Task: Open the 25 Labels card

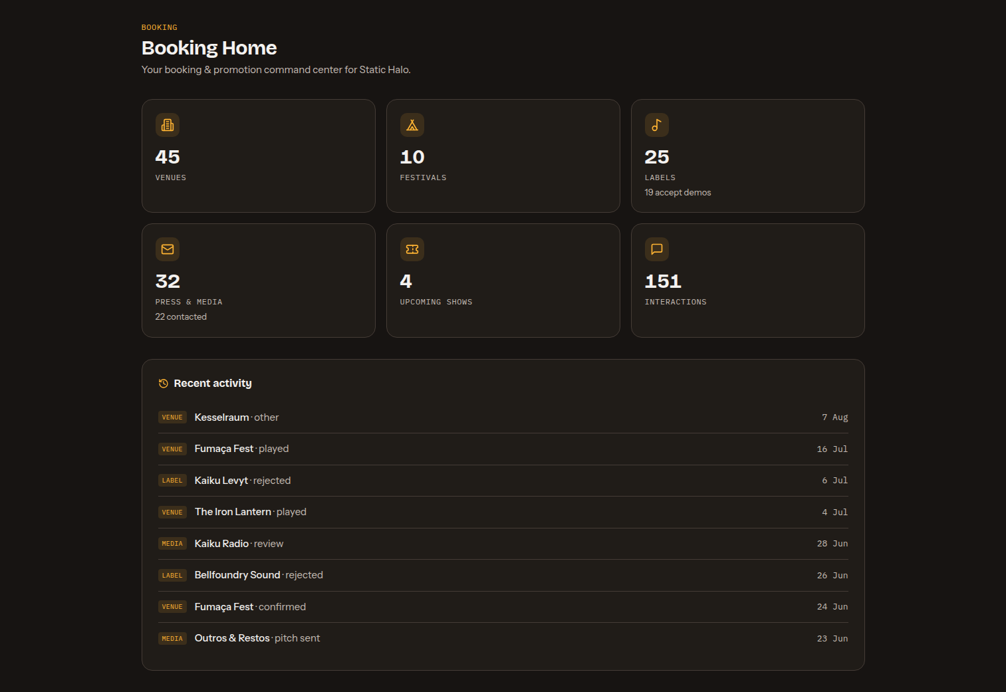Action: tap(748, 156)
